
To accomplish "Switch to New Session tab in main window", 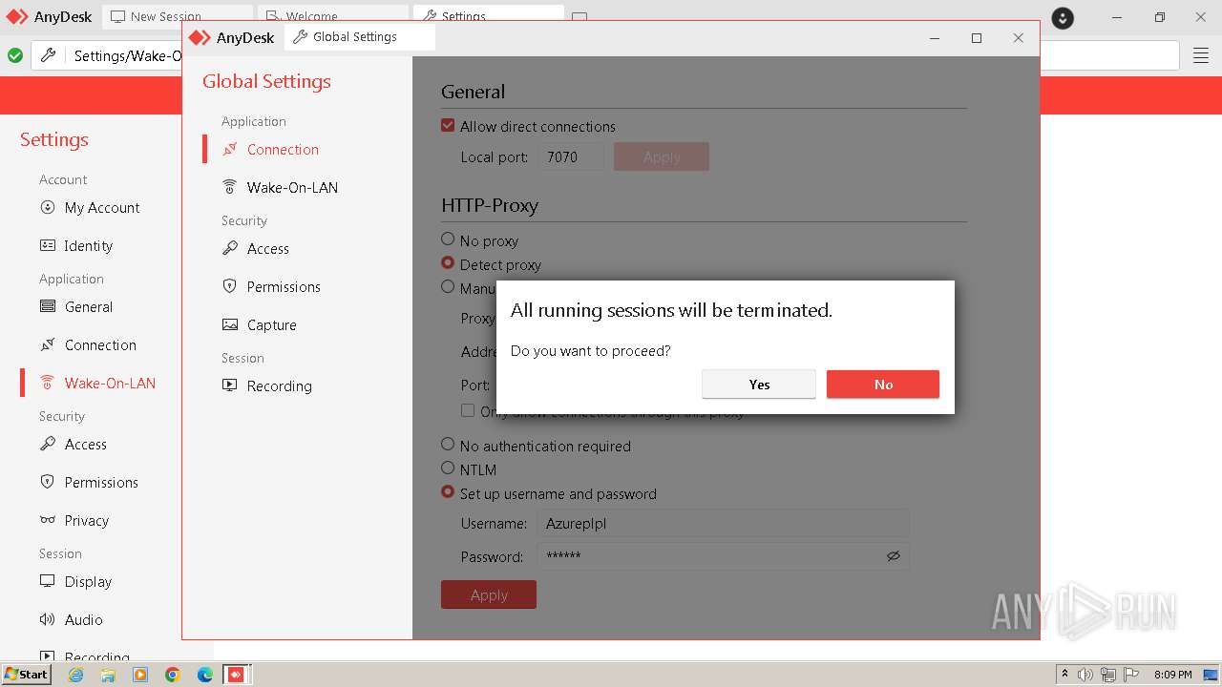I will point(178,16).
